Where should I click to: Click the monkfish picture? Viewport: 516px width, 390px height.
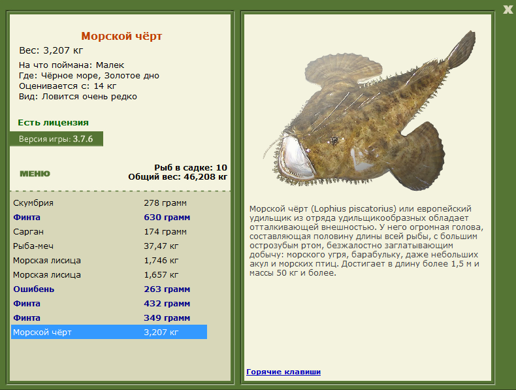point(368,112)
